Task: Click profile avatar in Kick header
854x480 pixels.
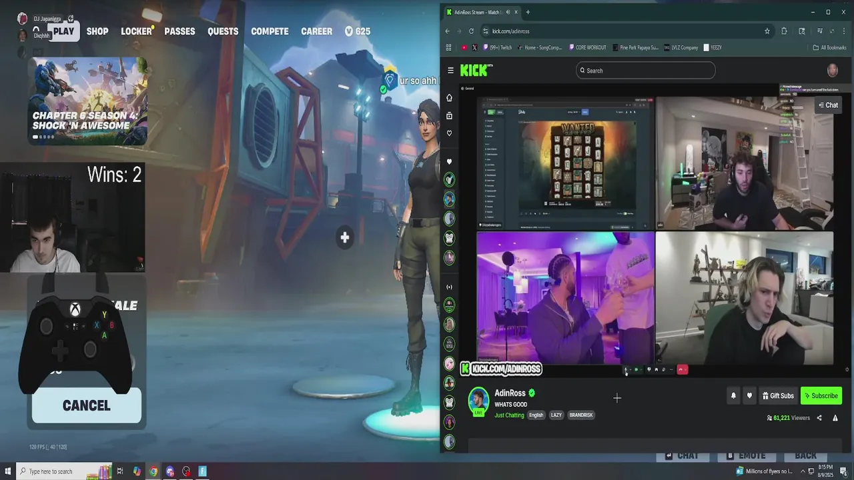Action: pyautogui.click(x=833, y=71)
